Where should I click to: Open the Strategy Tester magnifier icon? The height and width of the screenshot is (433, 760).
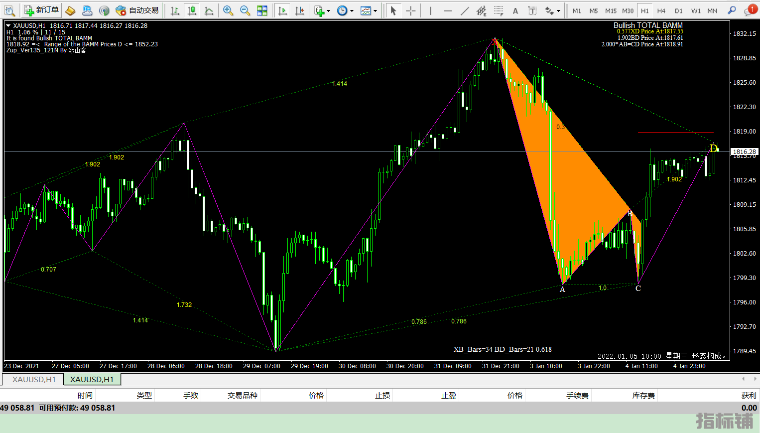coord(9,10)
